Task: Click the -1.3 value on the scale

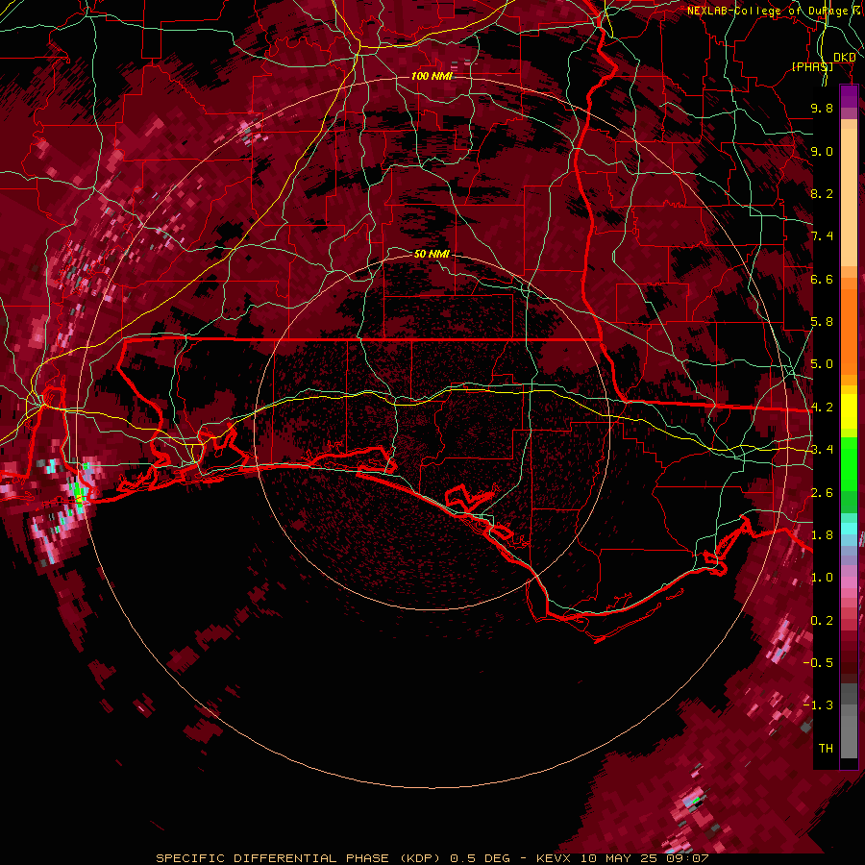Action: (818, 705)
